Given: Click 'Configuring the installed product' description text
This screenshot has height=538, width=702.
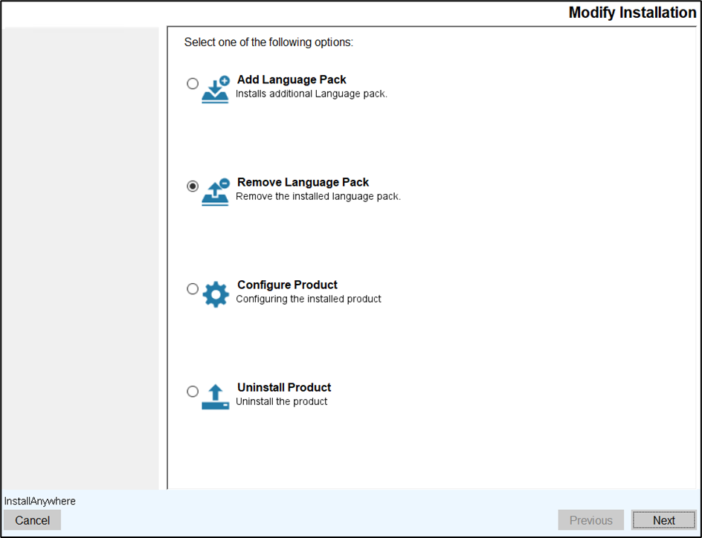Looking at the screenshot, I should click(x=308, y=299).
